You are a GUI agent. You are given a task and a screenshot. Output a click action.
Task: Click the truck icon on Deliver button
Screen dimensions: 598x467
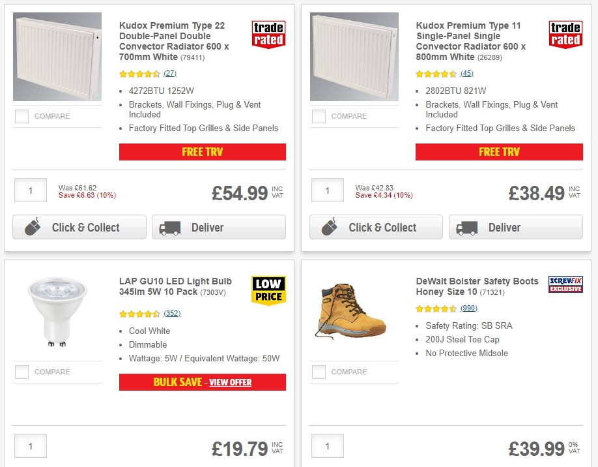tap(169, 227)
